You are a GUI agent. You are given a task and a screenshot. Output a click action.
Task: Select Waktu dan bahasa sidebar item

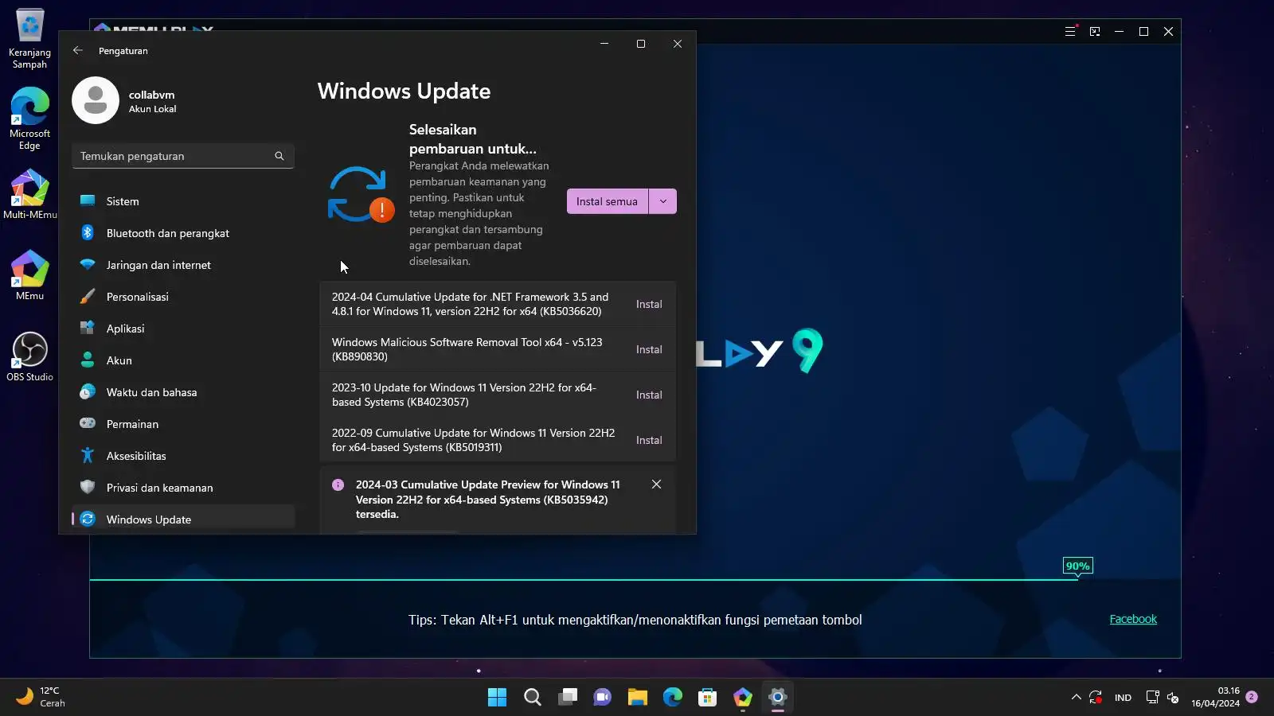[x=183, y=392]
